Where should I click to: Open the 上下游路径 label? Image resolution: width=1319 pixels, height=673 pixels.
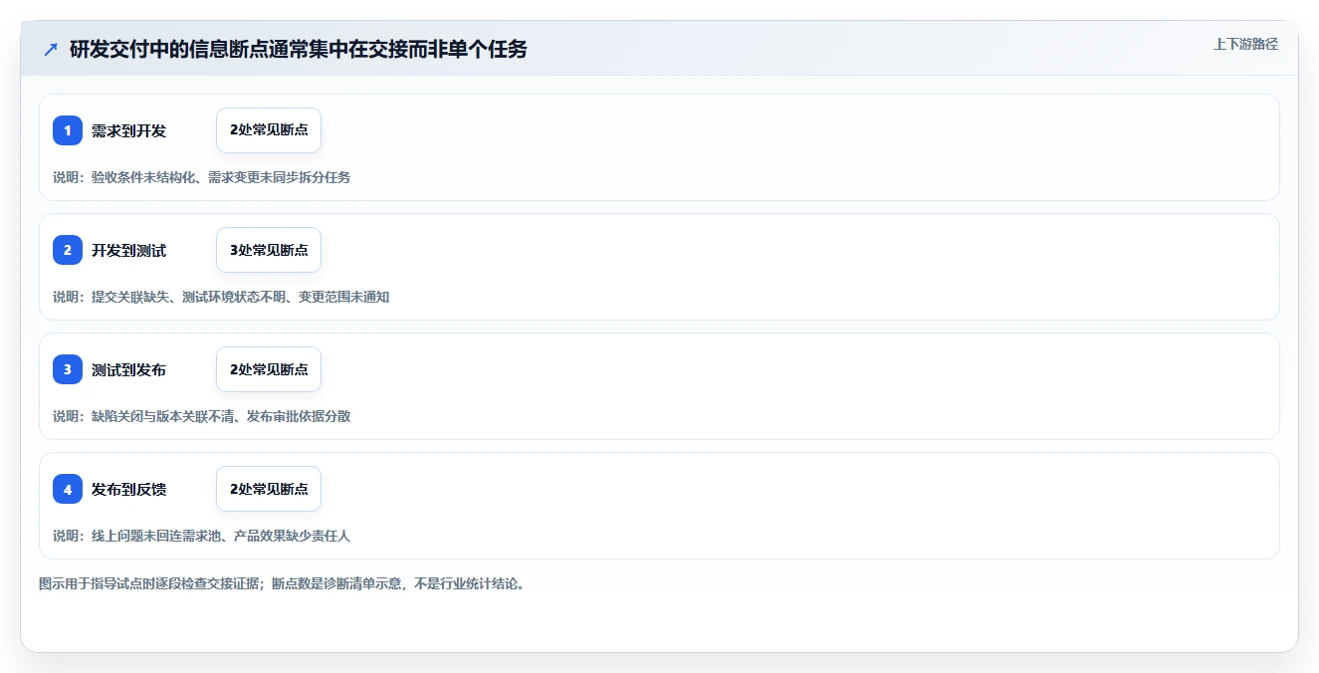[1245, 44]
